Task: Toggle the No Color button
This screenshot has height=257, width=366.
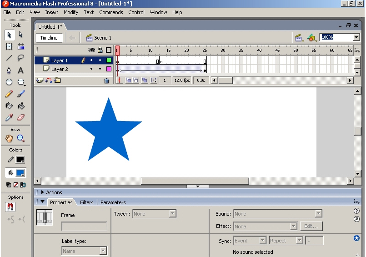Action: (16, 185)
